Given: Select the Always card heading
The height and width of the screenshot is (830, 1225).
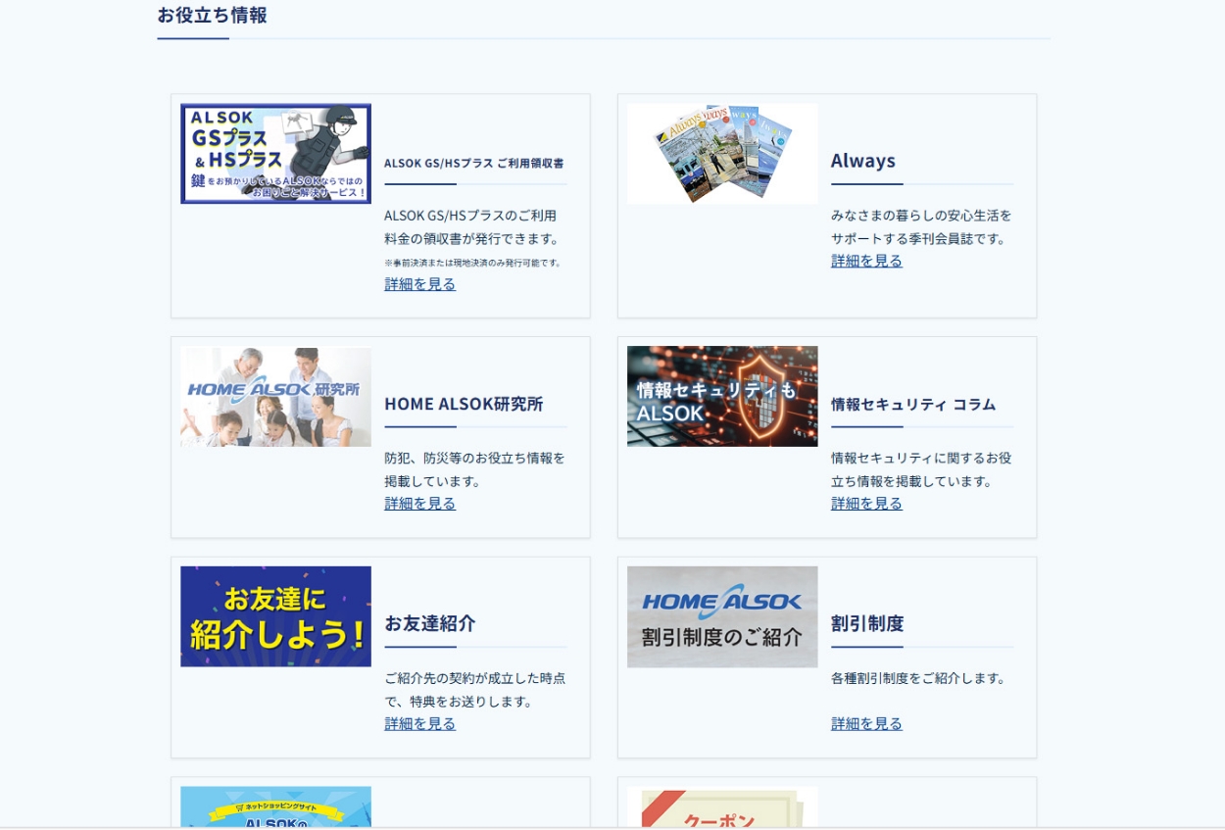Looking at the screenshot, I should pos(863,161).
